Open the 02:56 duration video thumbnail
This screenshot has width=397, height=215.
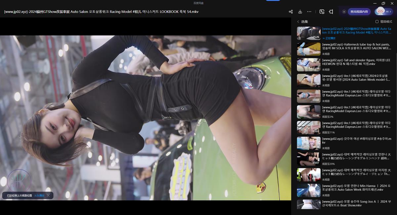(308, 80)
